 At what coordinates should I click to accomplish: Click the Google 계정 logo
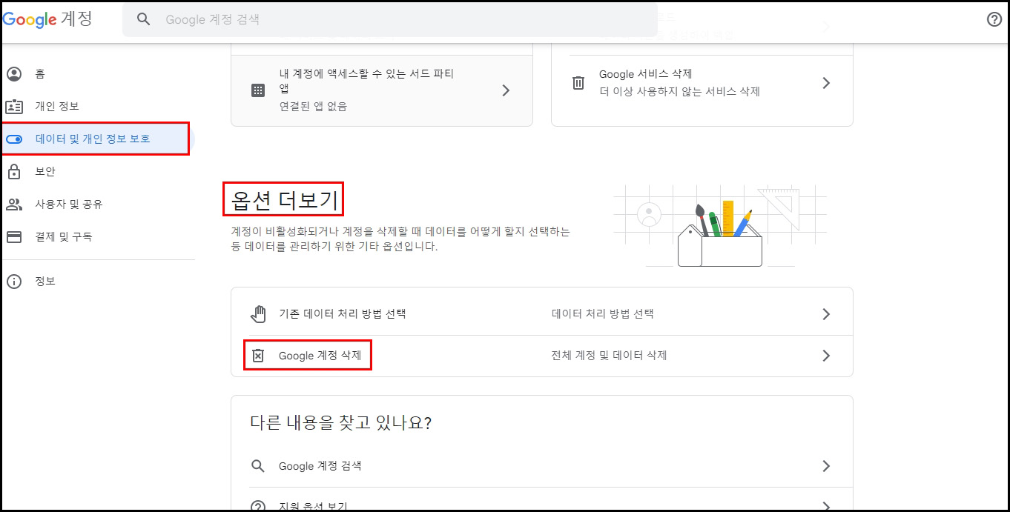click(x=47, y=19)
